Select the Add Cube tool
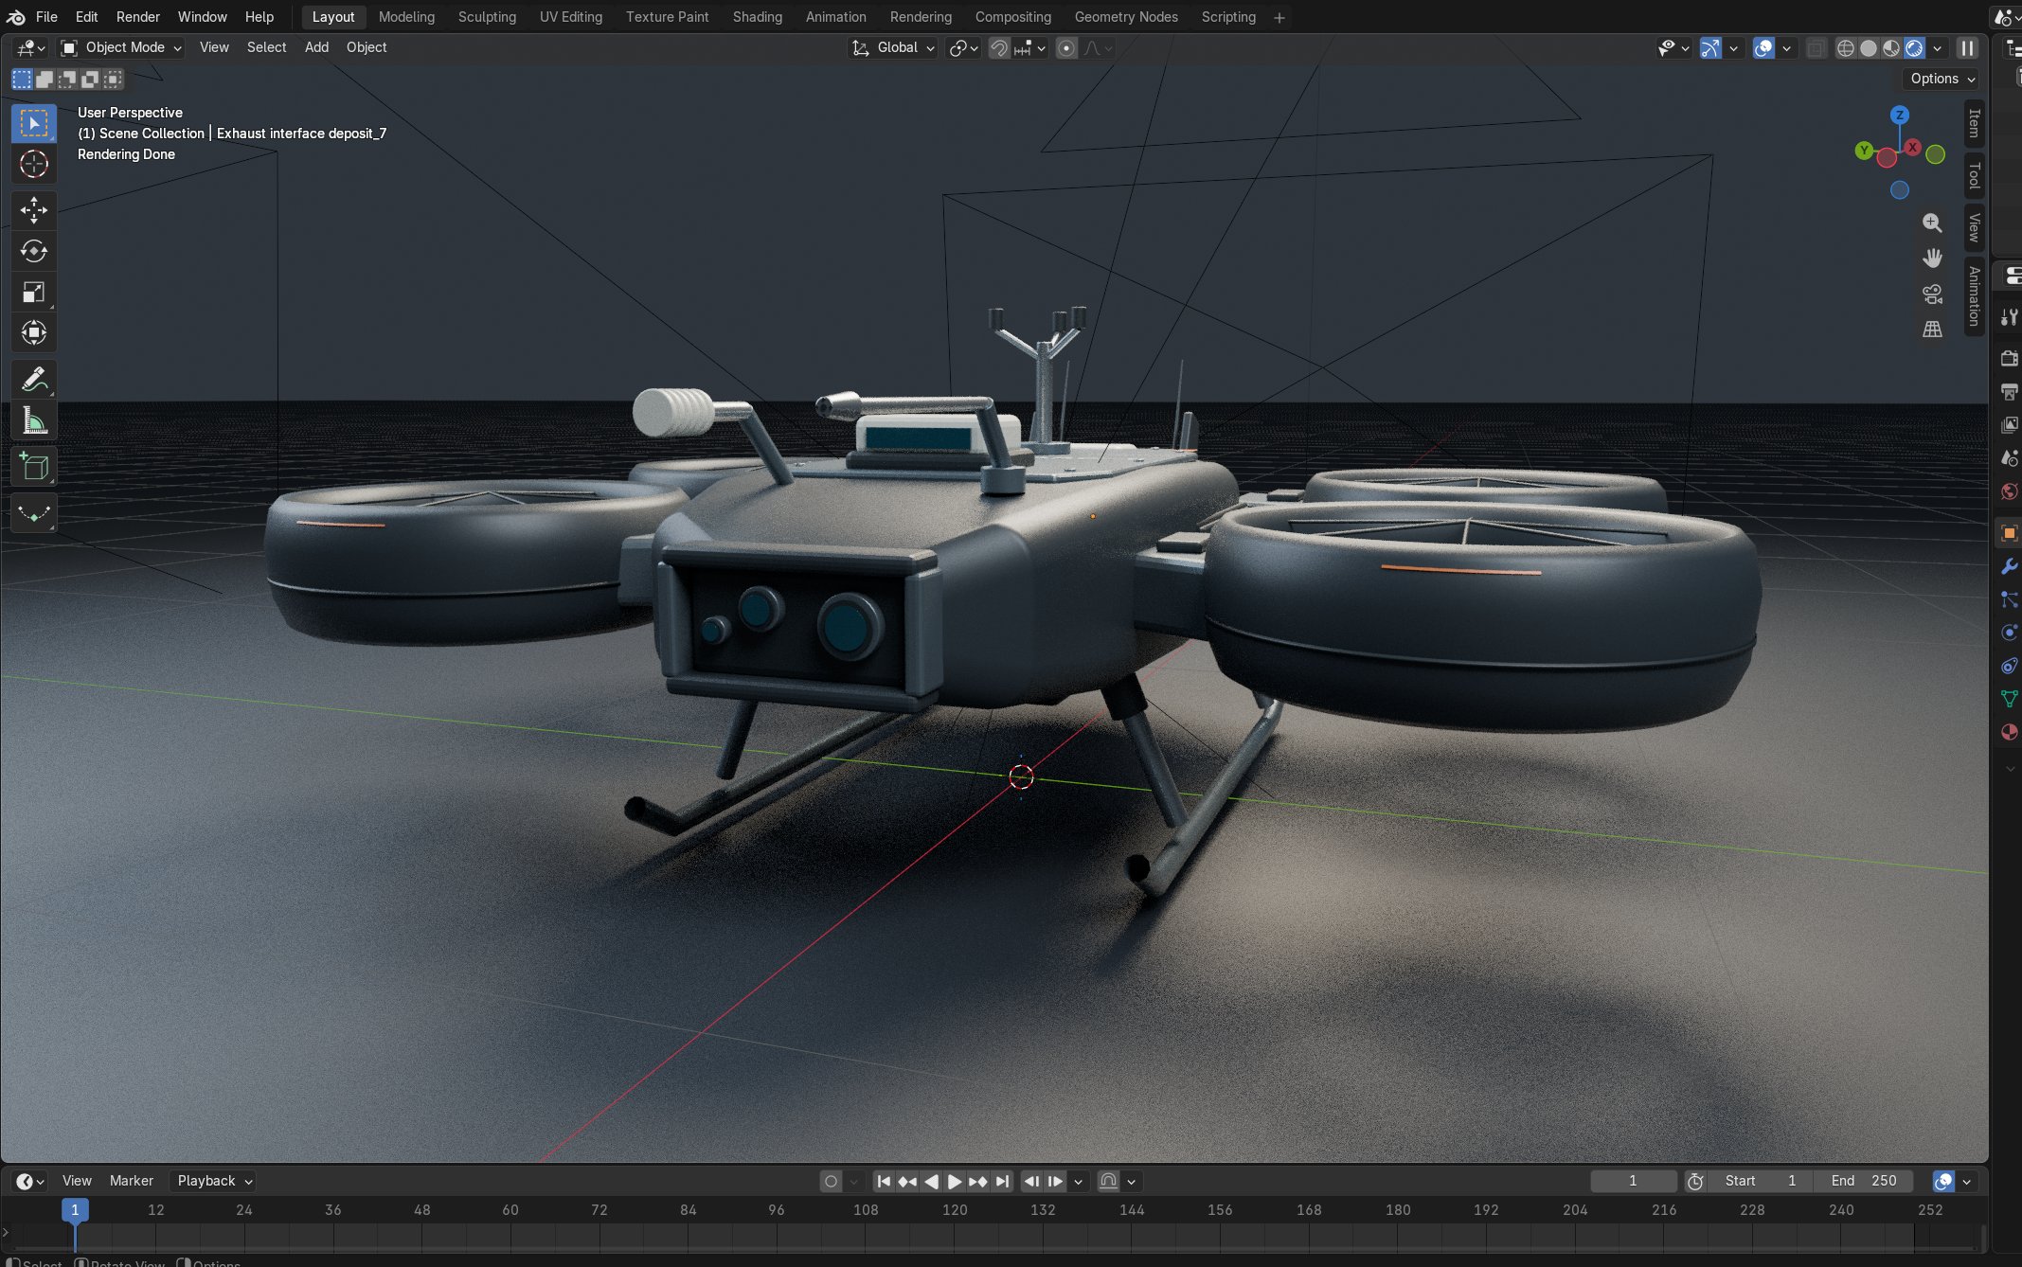2022x1267 pixels. (x=34, y=467)
